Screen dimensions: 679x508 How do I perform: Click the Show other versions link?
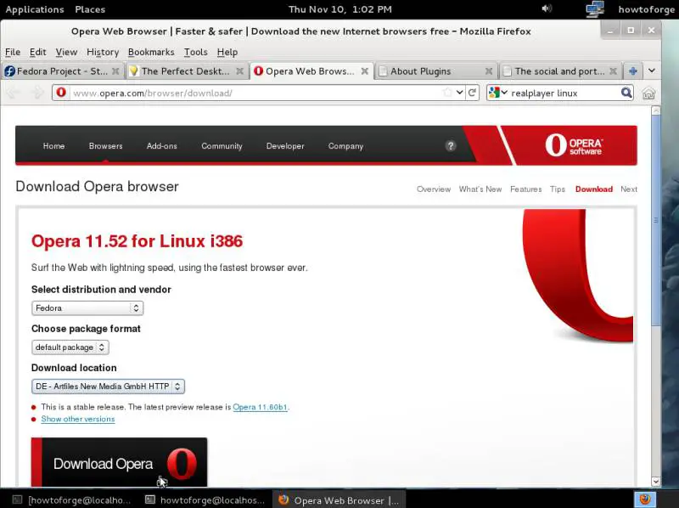78,419
